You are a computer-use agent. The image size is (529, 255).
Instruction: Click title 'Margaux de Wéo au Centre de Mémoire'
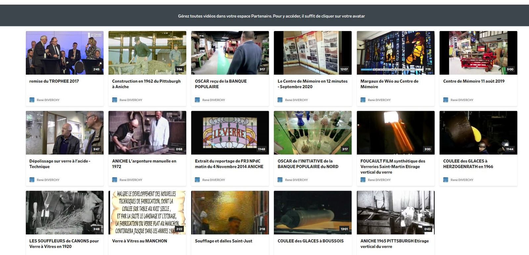389,84
